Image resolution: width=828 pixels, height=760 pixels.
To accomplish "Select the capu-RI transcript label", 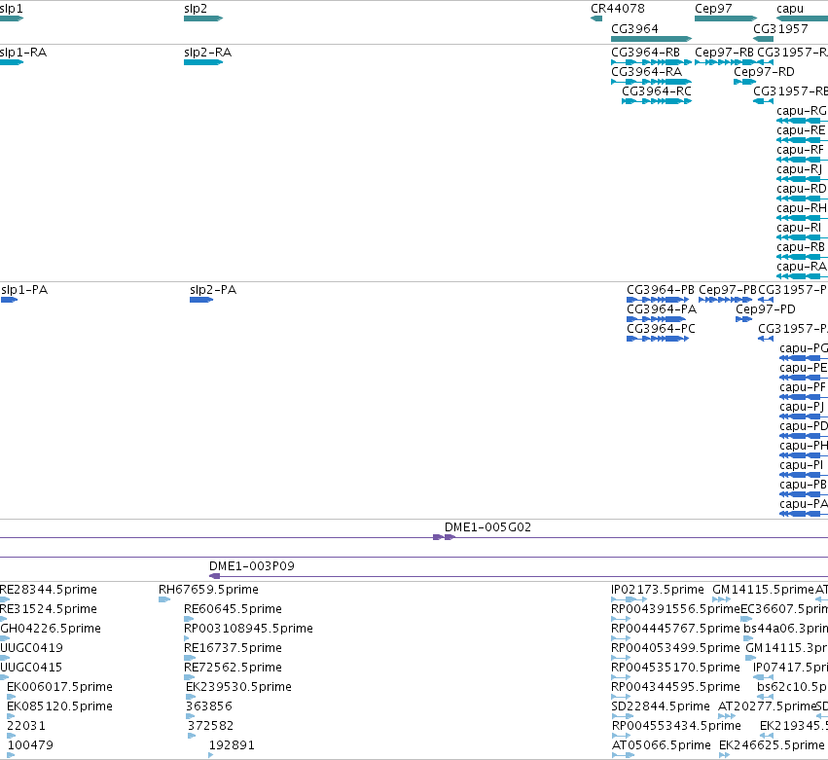I will (799, 228).
